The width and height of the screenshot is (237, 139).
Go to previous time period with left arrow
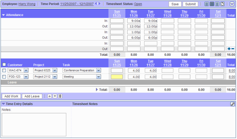(x=96, y=4)
